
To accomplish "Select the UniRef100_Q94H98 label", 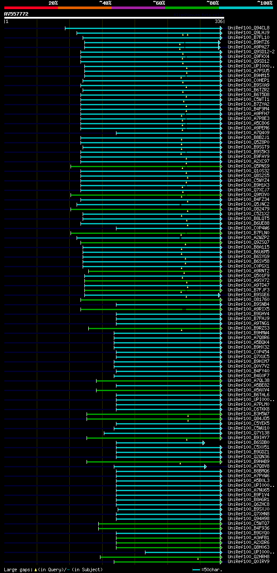I will coord(248,519).
